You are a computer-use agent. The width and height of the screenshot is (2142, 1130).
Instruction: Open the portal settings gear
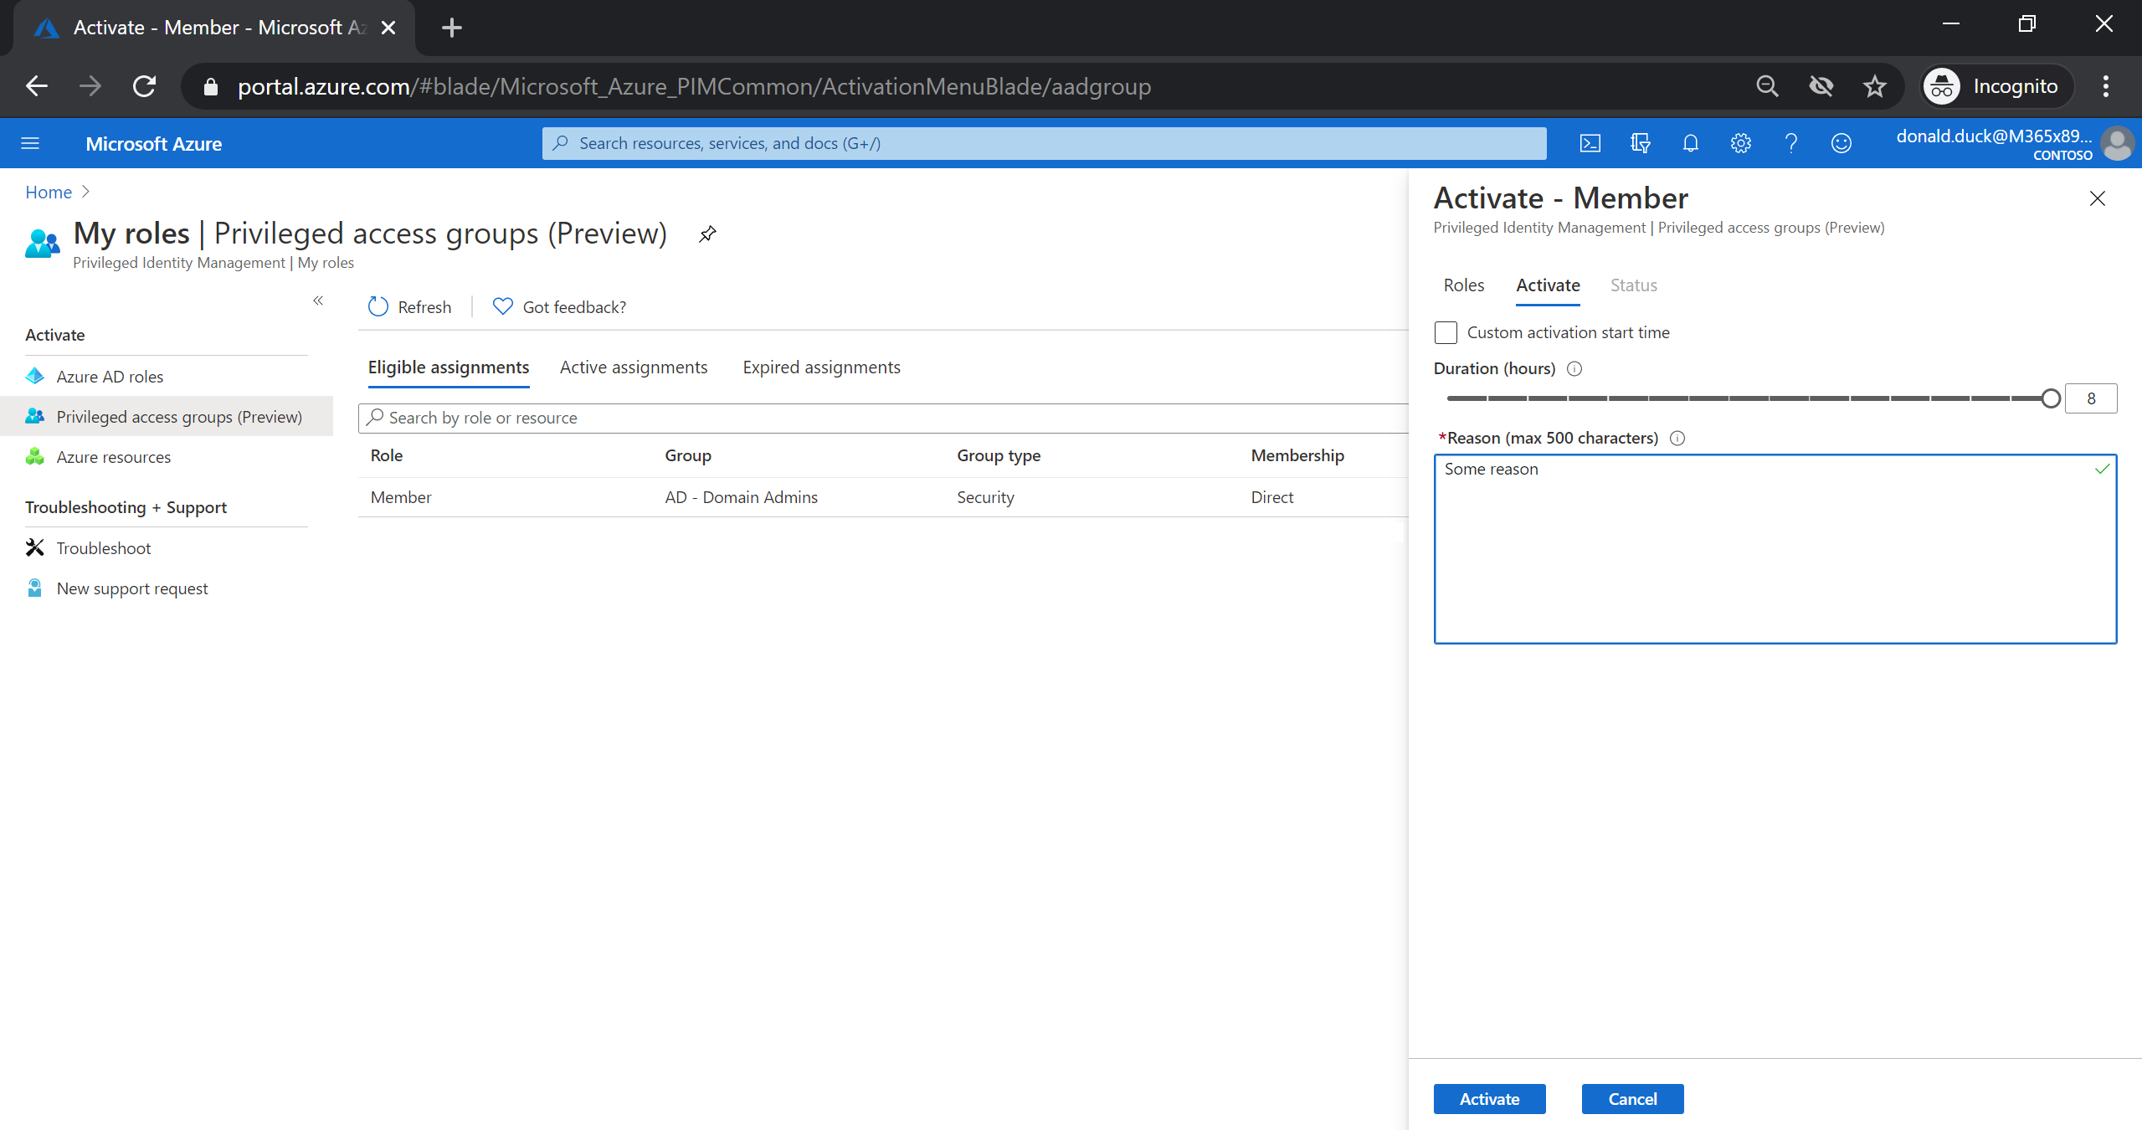(1740, 143)
